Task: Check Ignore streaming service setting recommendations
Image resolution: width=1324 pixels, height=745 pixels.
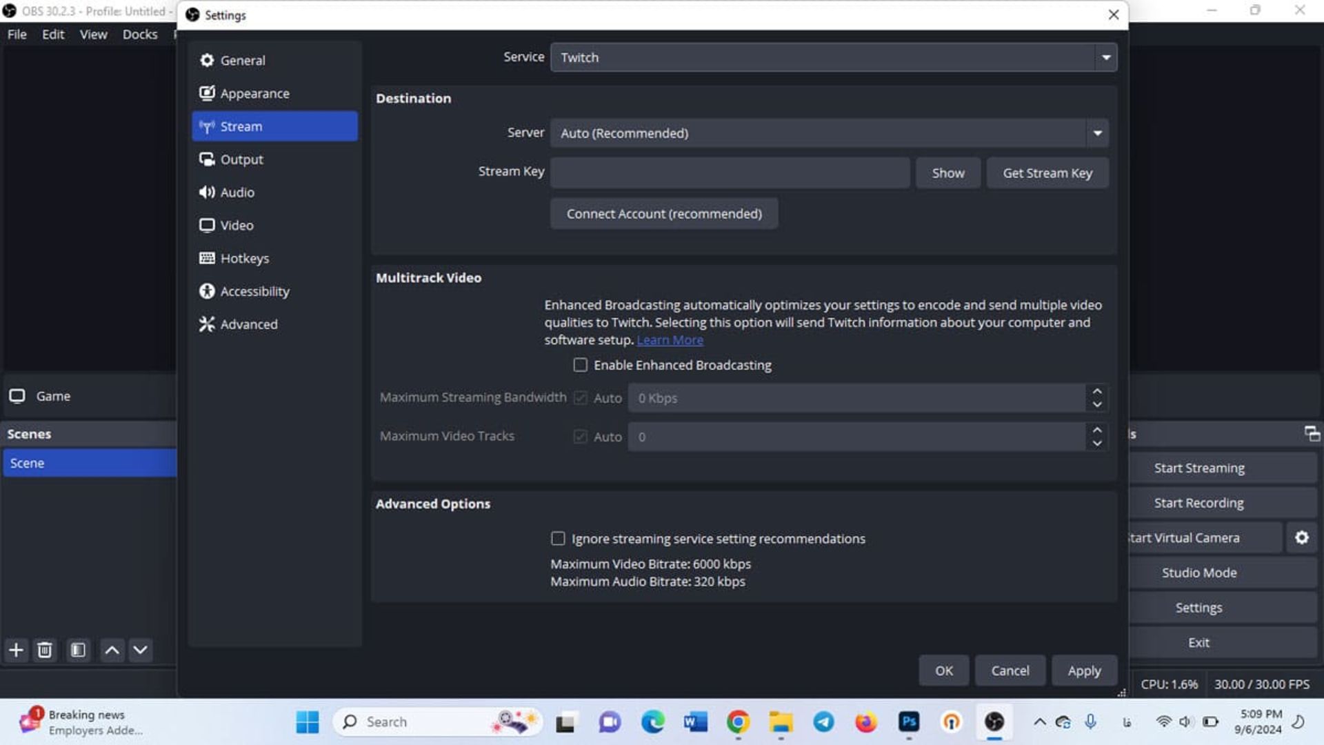Action: 558,538
